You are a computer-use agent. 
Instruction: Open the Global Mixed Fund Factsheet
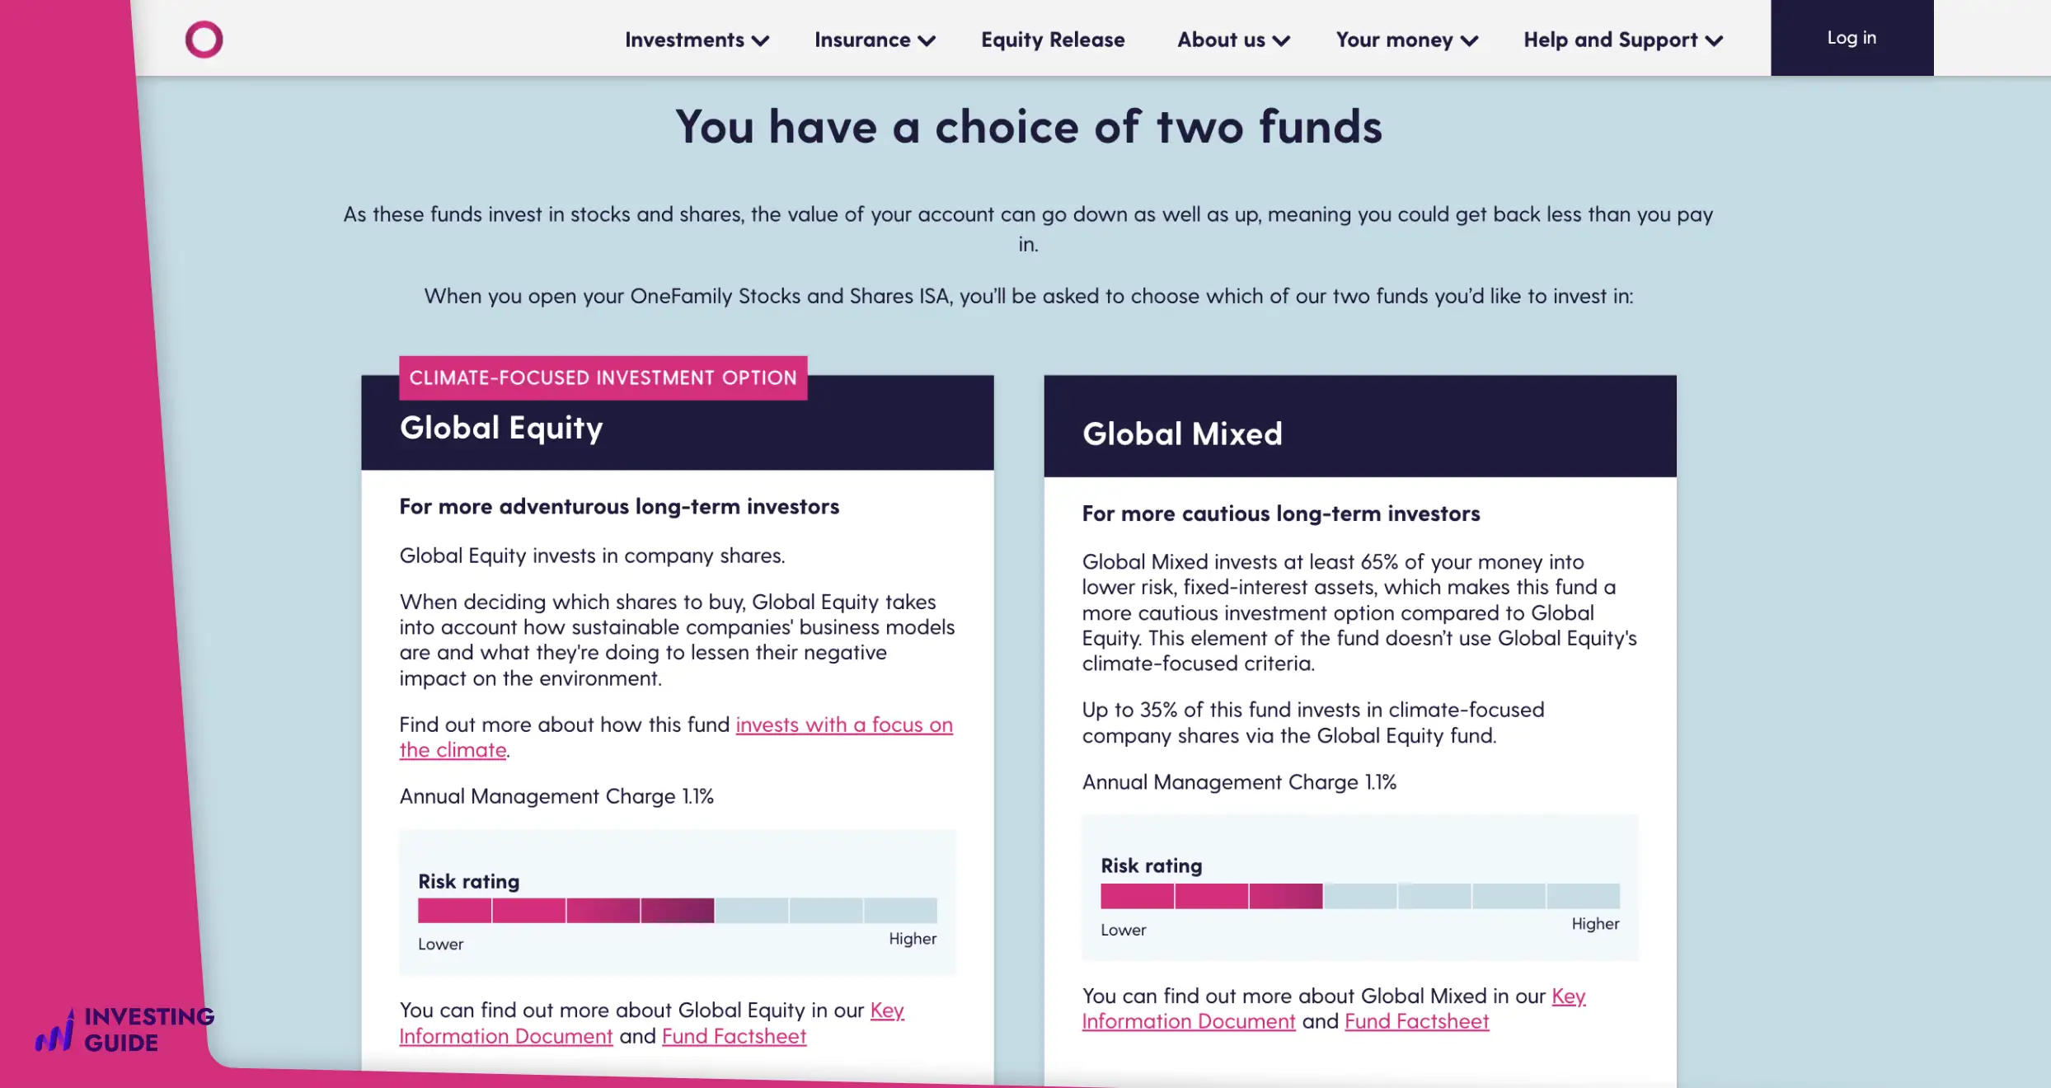1416,1021
